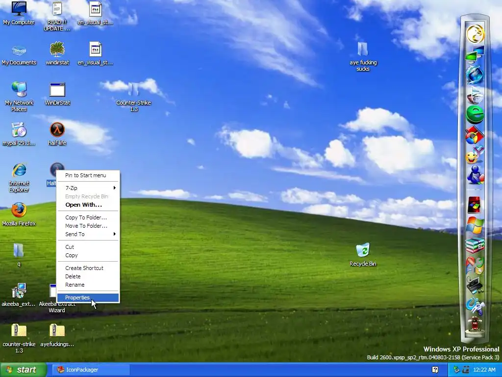Click the red robot icon at dock bottom
The height and width of the screenshot is (377, 502).
(475, 324)
